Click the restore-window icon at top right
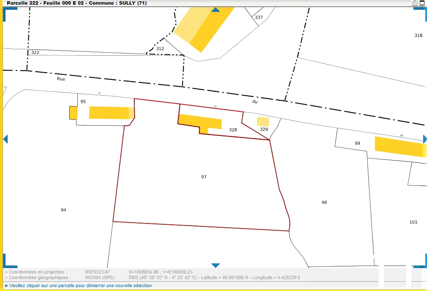This screenshot has width=427, height=291. point(416,3)
